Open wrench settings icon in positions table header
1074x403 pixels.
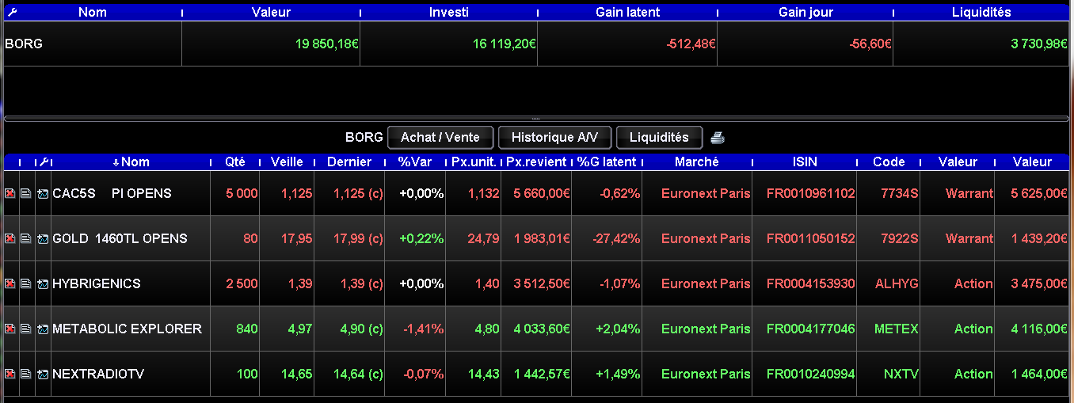coord(44,162)
